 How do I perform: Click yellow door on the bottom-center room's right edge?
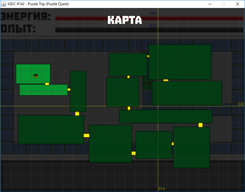point(133,153)
